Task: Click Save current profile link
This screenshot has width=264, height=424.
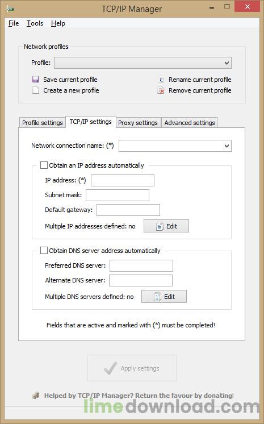Action: 70,80
